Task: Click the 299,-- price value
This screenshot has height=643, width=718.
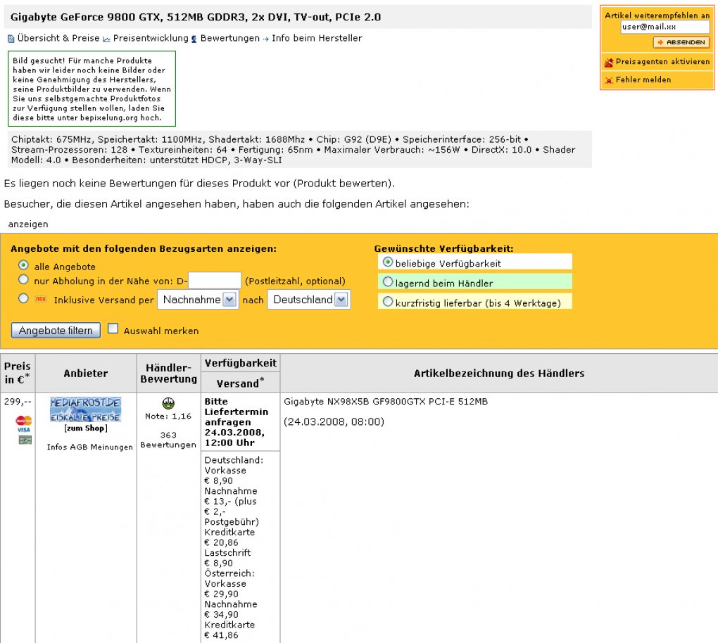Action: click(x=18, y=402)
